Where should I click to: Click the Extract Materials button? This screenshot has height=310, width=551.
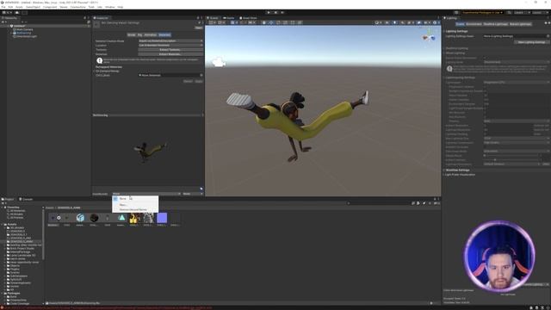[x=170, y=54]
